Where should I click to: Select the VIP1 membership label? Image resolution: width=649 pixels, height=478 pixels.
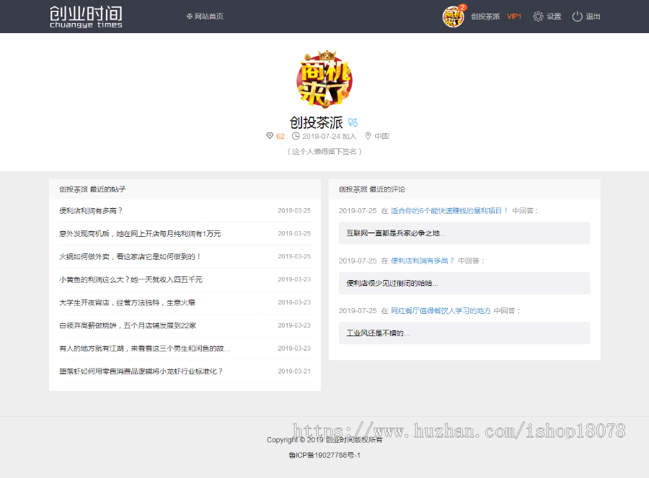[513, 16]
